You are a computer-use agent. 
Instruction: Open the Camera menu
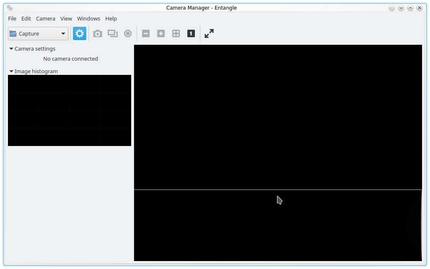46,18
